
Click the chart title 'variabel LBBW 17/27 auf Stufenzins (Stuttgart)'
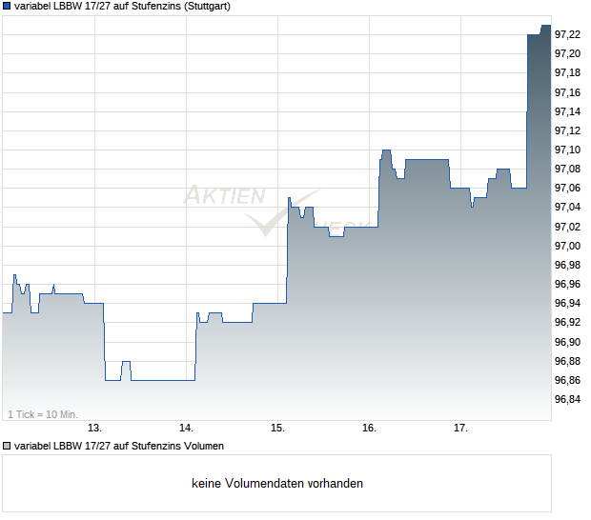pyautogui.click(x=122, y=7)
